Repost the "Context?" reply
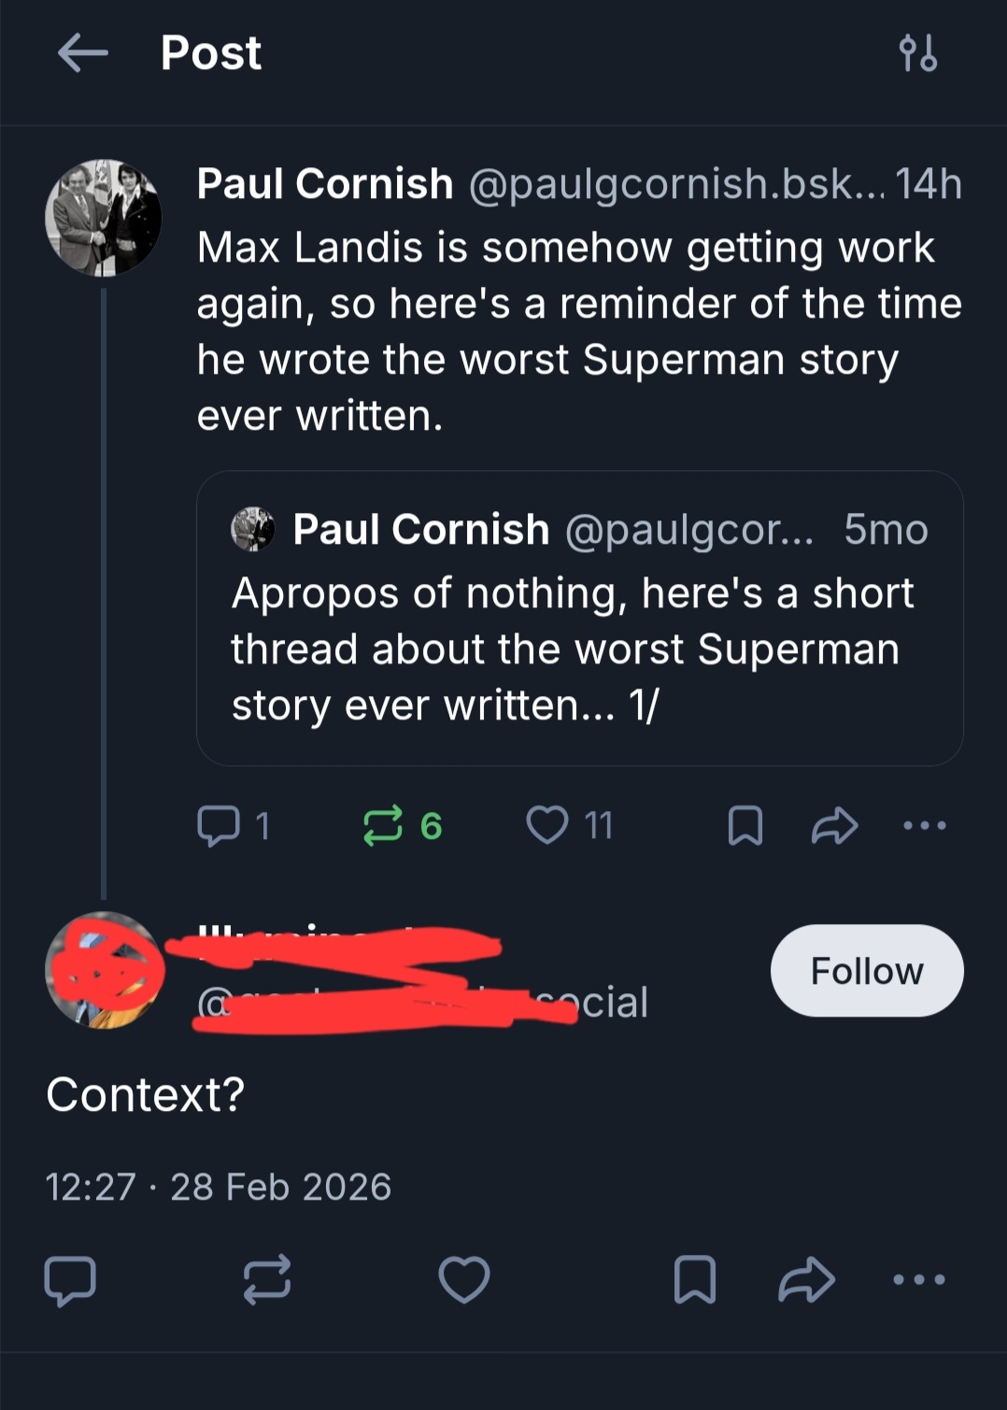Image resolution: width=1007 pixels, height=1410 pixels. click(x=267, y=1279)
